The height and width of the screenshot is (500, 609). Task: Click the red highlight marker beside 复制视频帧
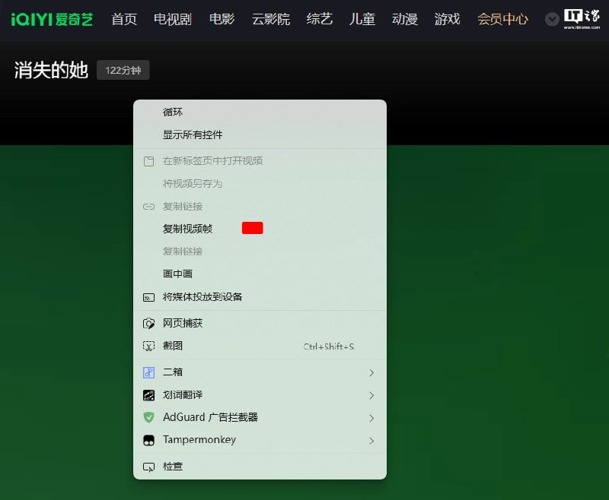pyautogui.click(x=252, y=227)
